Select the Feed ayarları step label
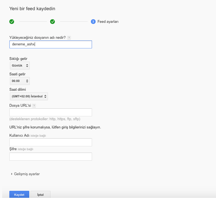The image size is (216, 198). tap(108, 21)
